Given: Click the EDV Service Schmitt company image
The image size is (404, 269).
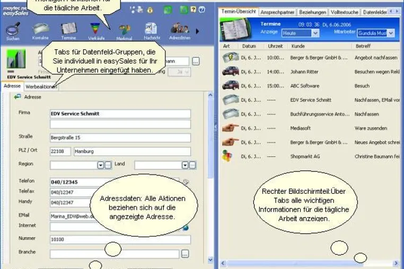Looking at the screenshot, I should tap(16, 59).
